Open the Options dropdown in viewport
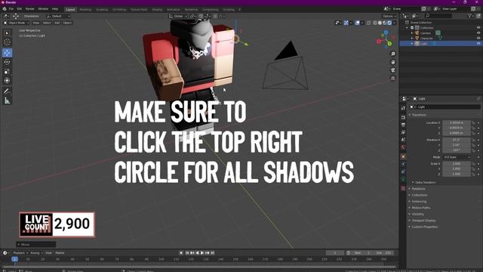 [x=389, y=16]
